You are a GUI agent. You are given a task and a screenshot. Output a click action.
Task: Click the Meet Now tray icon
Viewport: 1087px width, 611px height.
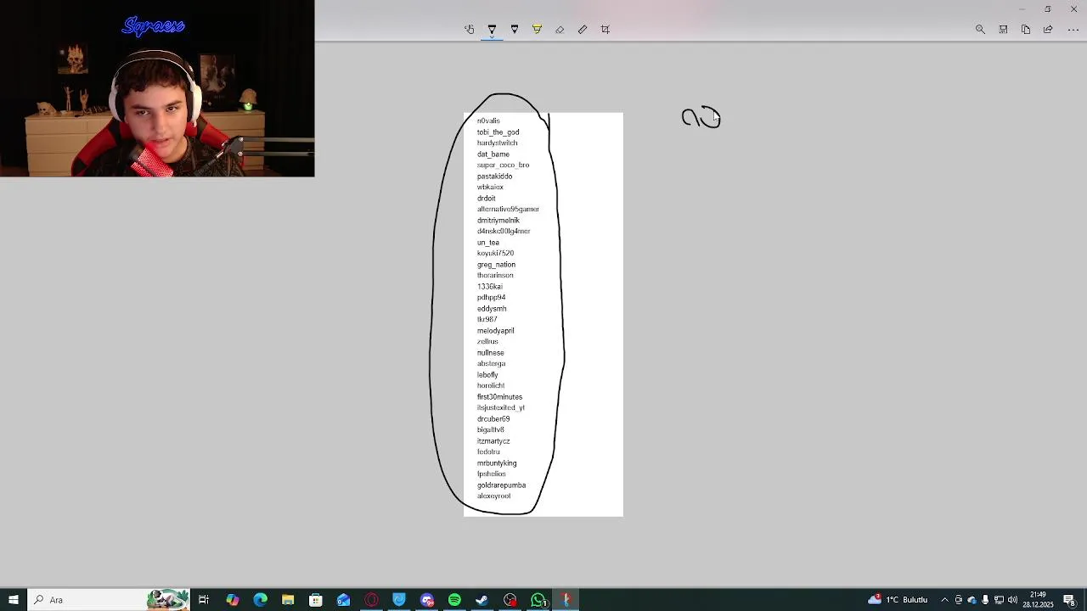point(959,600)
